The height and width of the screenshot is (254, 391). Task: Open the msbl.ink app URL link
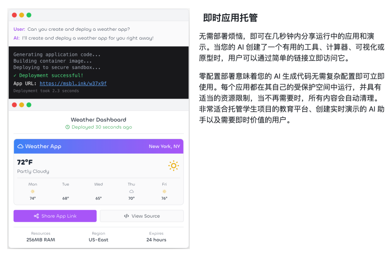[73, 83]
